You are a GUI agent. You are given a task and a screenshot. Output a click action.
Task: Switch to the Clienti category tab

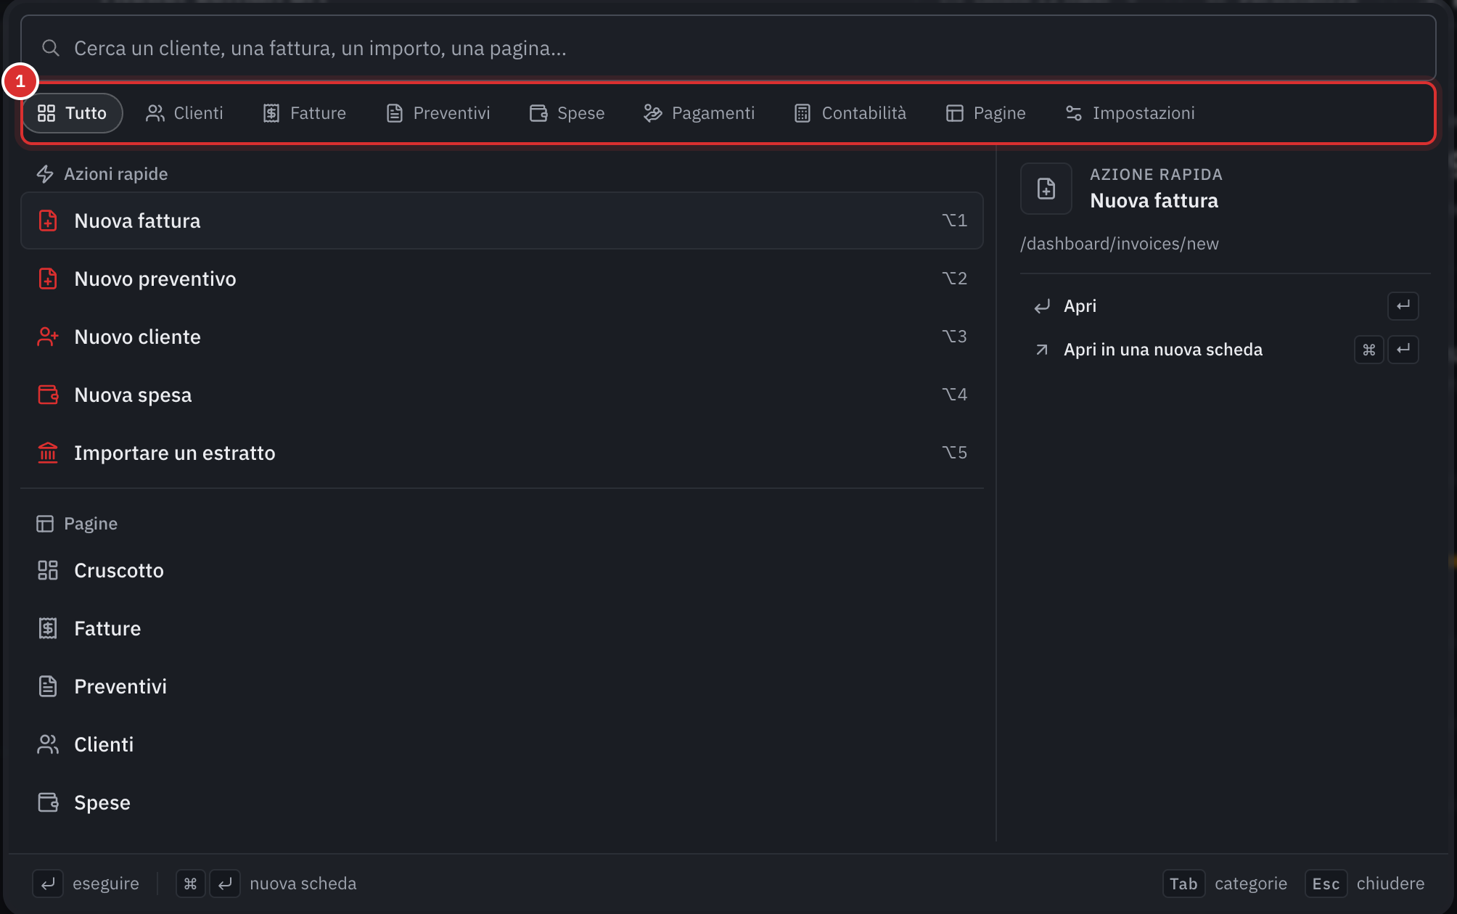click(x=184, y=113)
